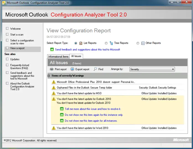Click green arrow beside instance only option

[x=62, y=115]
